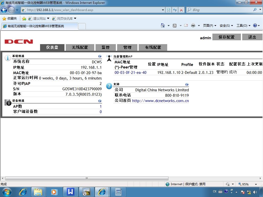Refresh the 系统概述 panel via its icon
Viewport: 263px width, 197px height.
click(100, 56)
